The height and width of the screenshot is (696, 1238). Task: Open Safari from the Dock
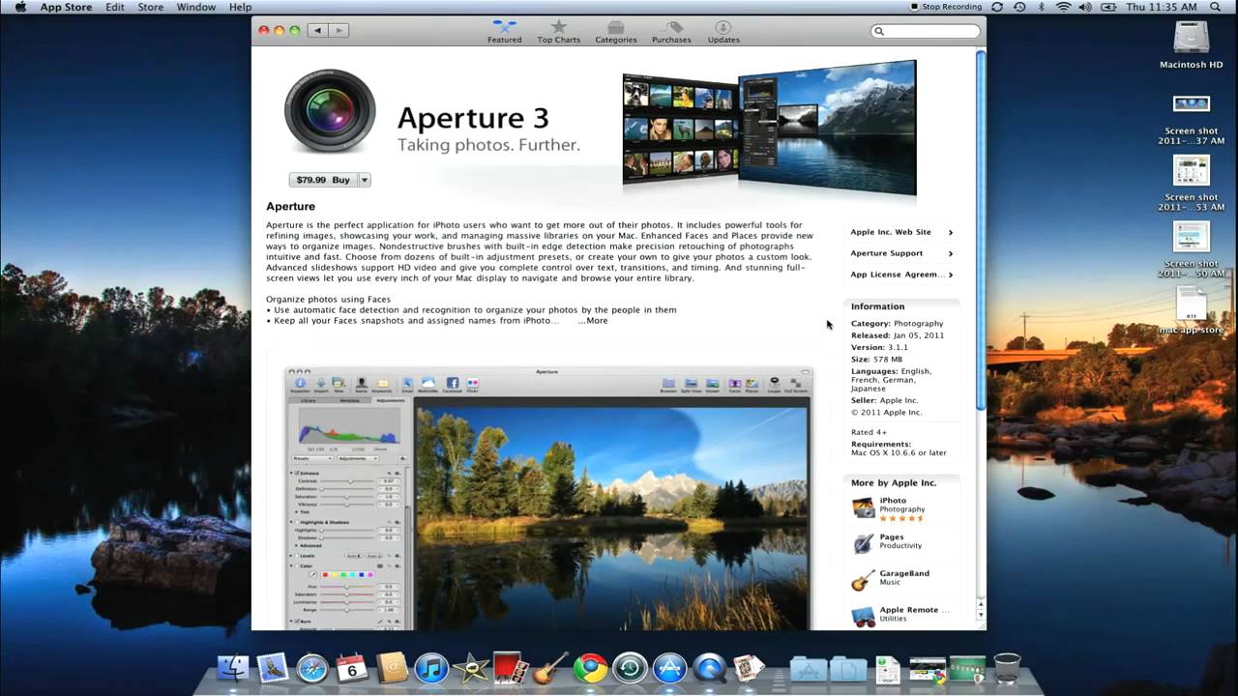[312, 668]
